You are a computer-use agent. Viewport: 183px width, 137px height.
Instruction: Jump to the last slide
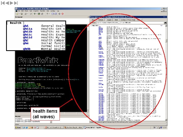click(16, 3)
